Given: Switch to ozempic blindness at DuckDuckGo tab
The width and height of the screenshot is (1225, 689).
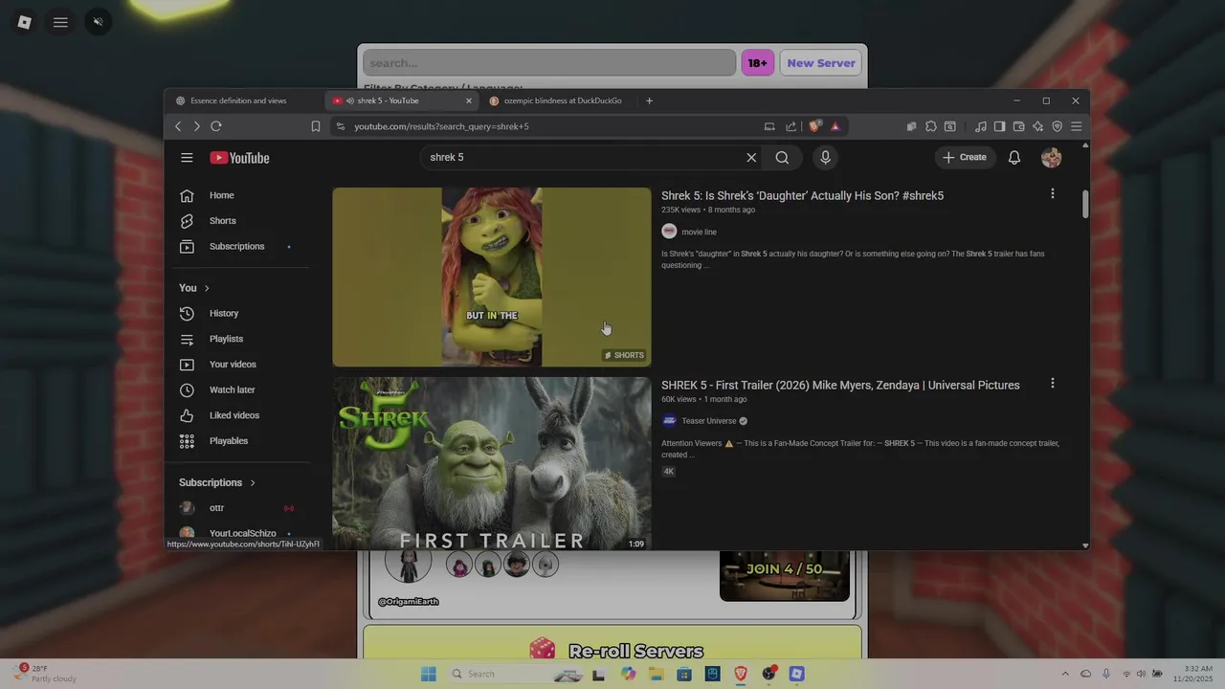Looking at the screenshot, I should pos(563,100).
